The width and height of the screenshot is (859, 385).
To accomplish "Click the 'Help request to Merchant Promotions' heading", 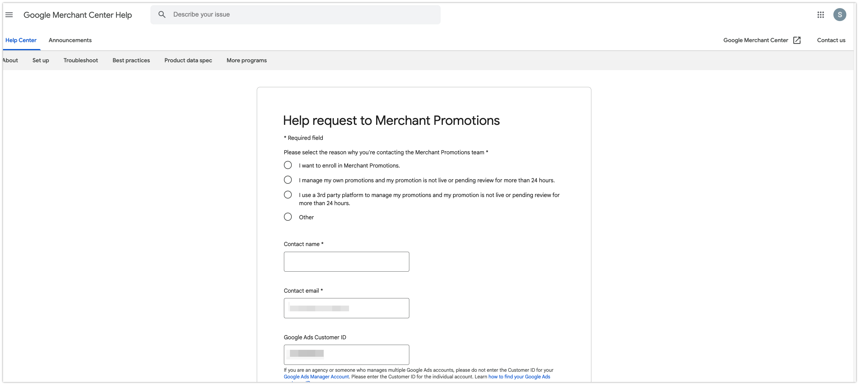I will click(x=391, y=120).
